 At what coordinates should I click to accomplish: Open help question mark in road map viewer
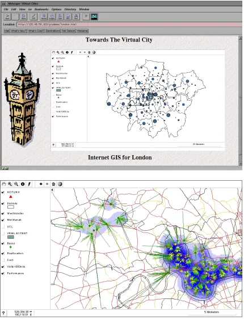pyautogui.click(x=3, y=313)
